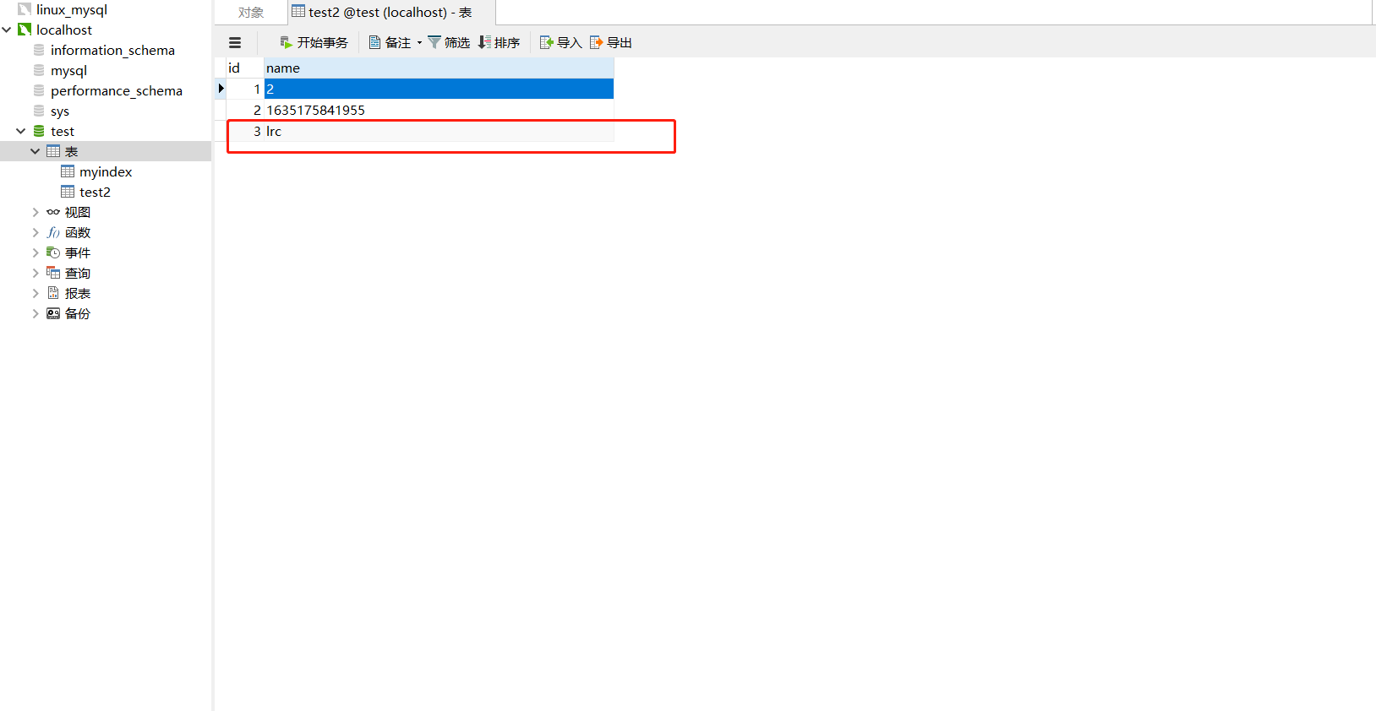Select the test2 @test (localhost) tab
The width and height of the screenshot is (1376, 711).
pos(390,13)
